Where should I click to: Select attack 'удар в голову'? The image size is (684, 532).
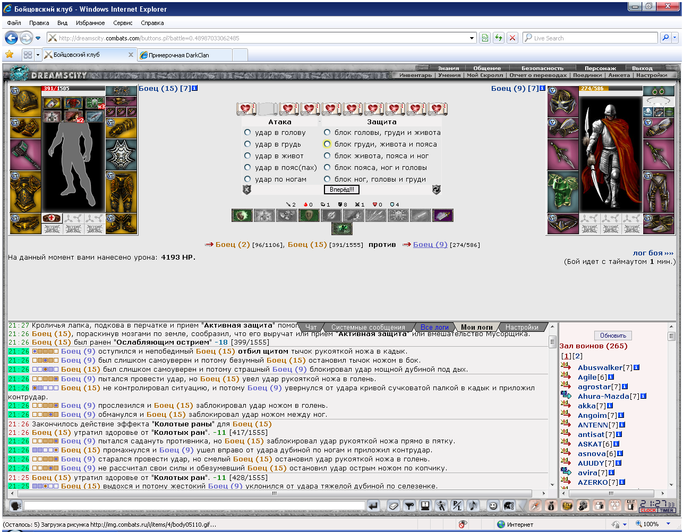247,133
